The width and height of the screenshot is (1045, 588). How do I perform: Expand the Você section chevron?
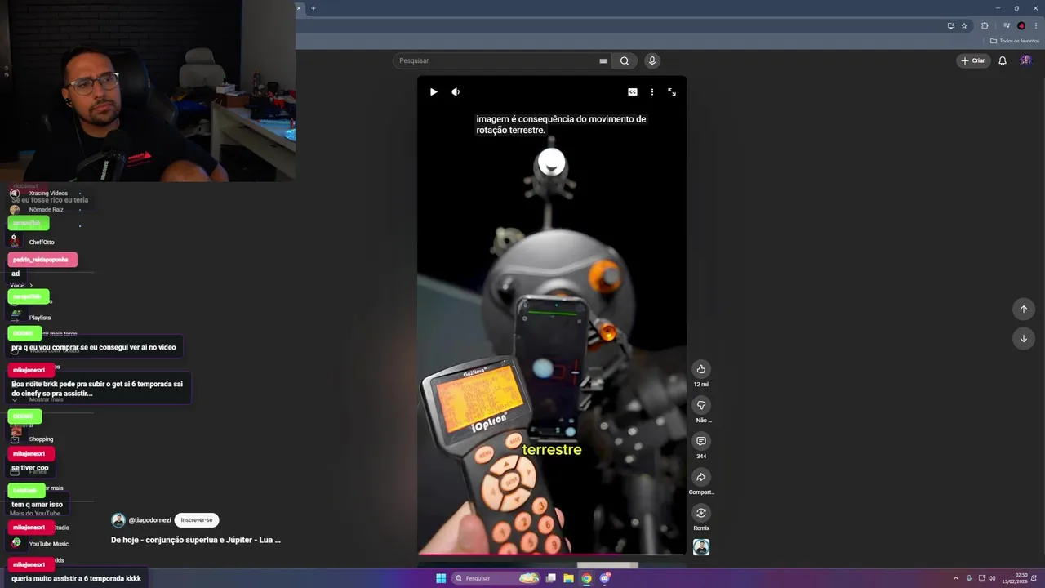tap(31, 286)
